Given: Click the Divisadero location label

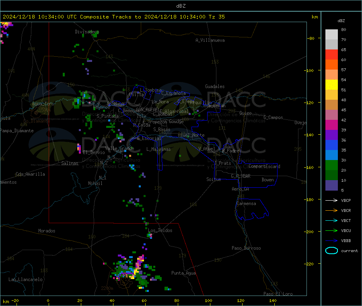Looking at the screenshot, I should click(x=87, y=32).
